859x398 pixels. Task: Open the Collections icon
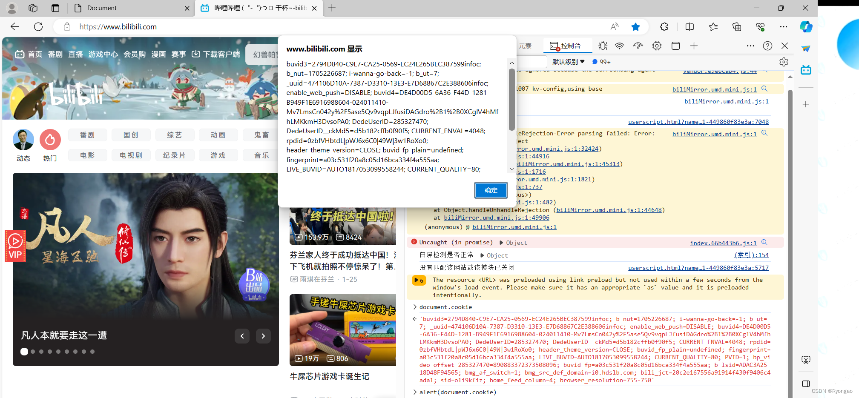tap(737, 27)
